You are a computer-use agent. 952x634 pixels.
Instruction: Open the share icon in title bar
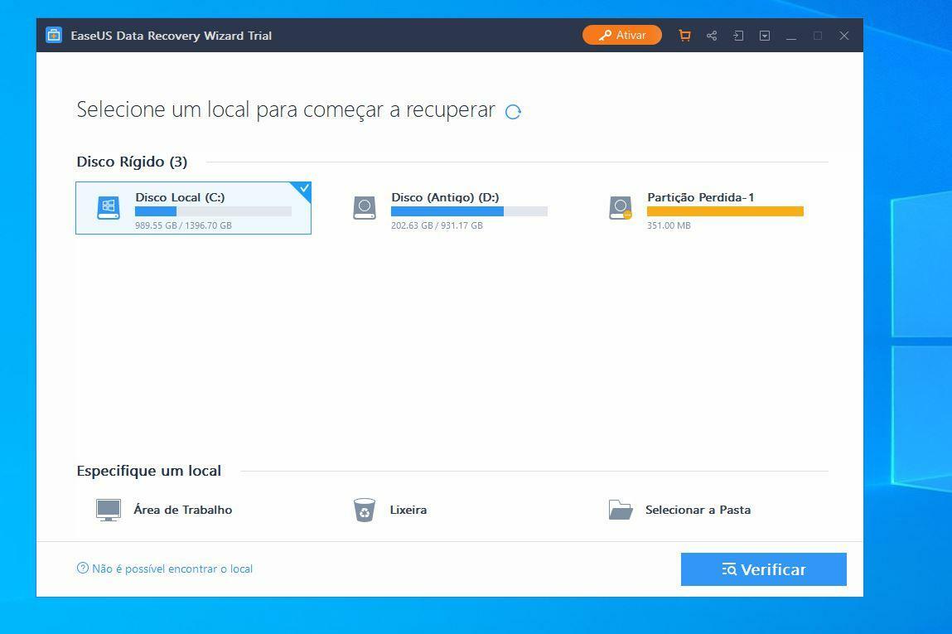tap(712, 36)
